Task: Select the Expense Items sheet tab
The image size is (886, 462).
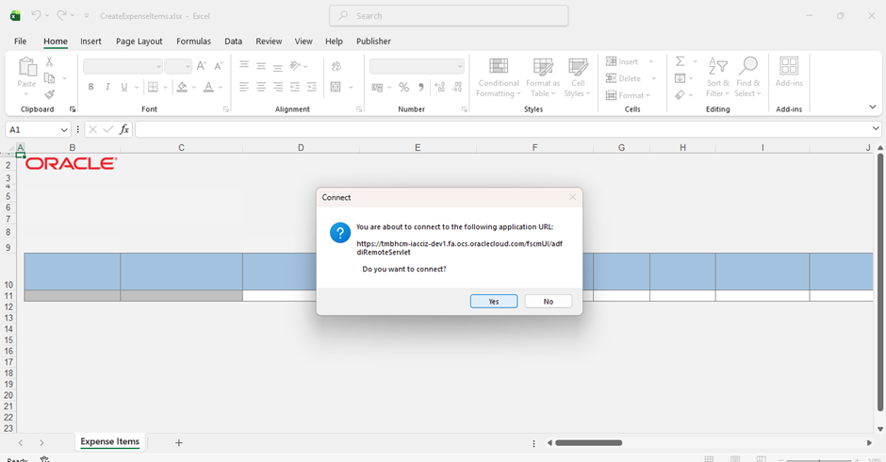Action: 109,441
